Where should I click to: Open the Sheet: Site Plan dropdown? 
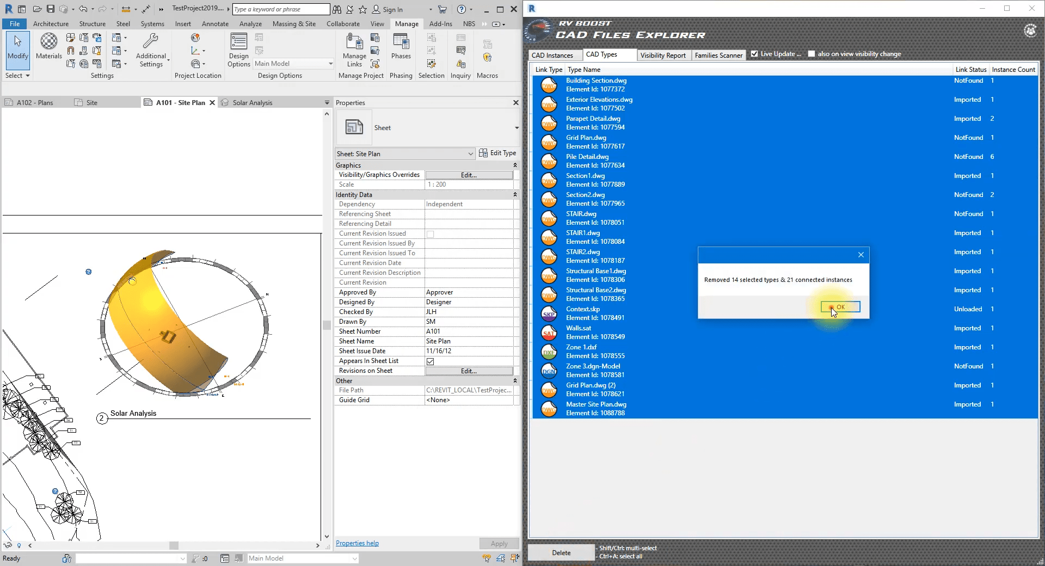pos(405,153)
